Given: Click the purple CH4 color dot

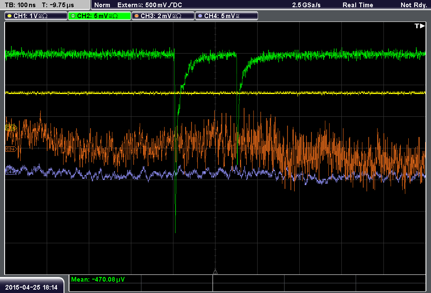Looking at the screenshot, I should [x=200, y=16].
